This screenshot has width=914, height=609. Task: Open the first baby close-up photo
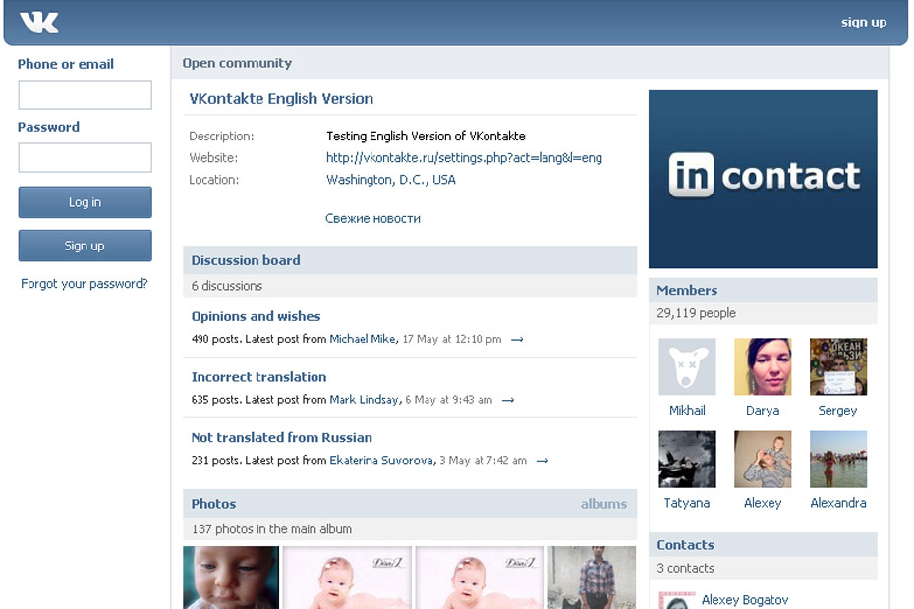click(231, 578)
